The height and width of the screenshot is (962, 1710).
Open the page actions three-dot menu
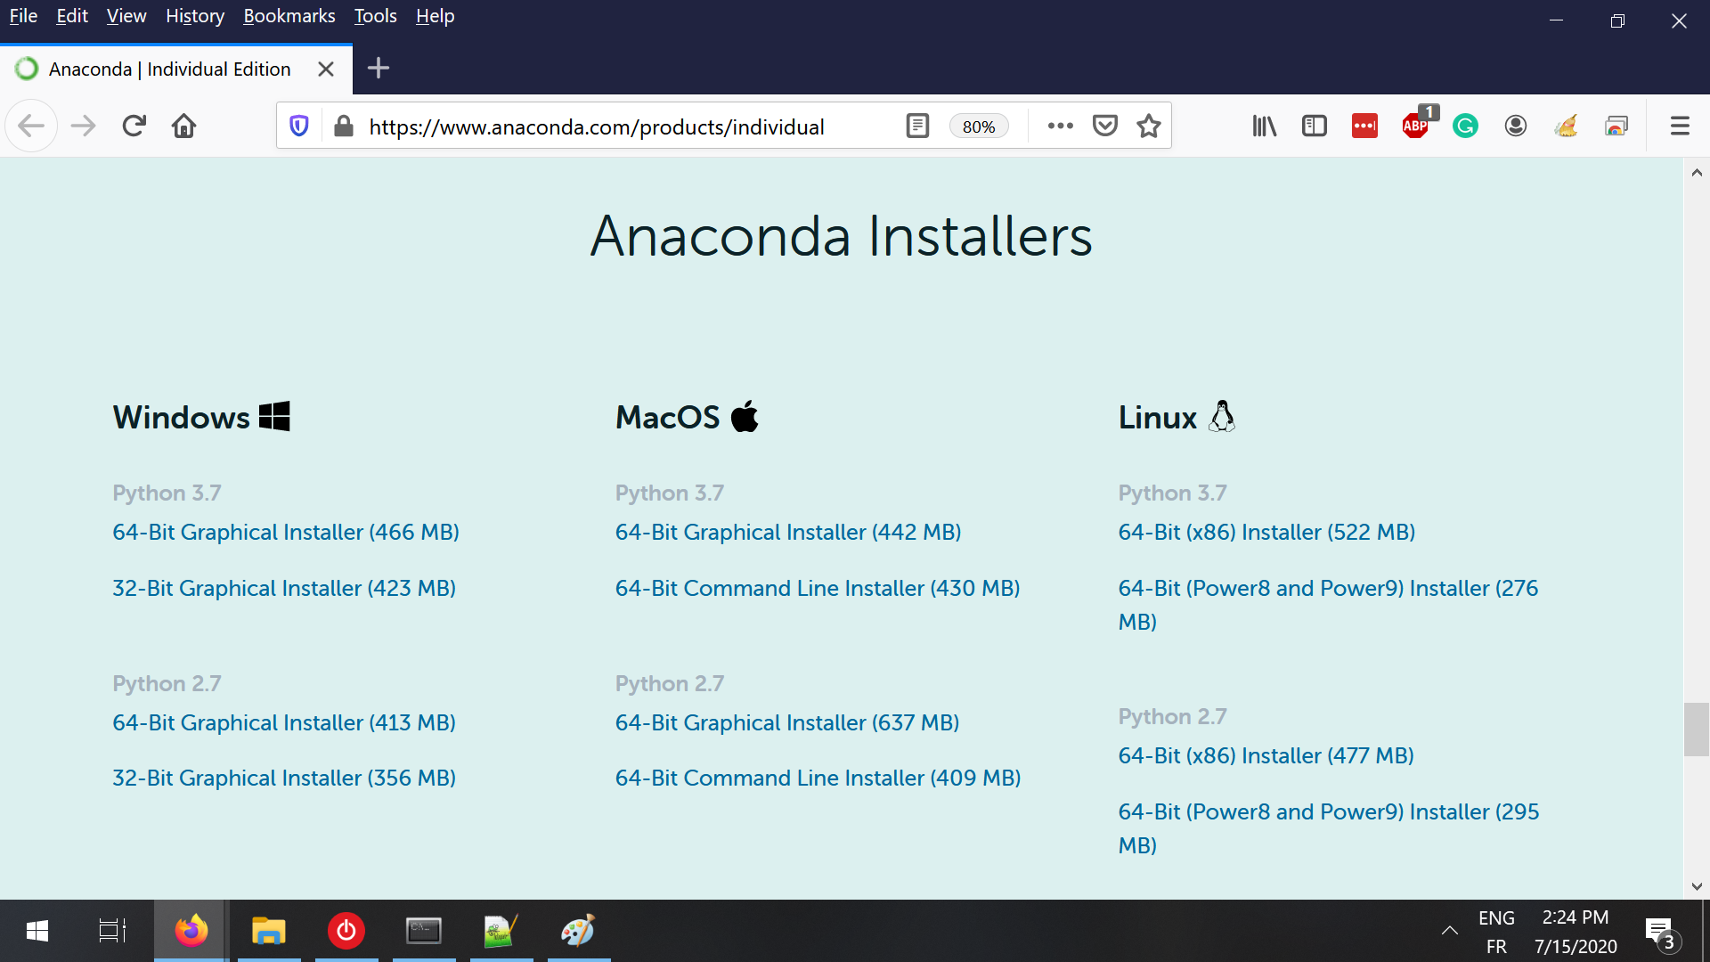click(1060, 126)
